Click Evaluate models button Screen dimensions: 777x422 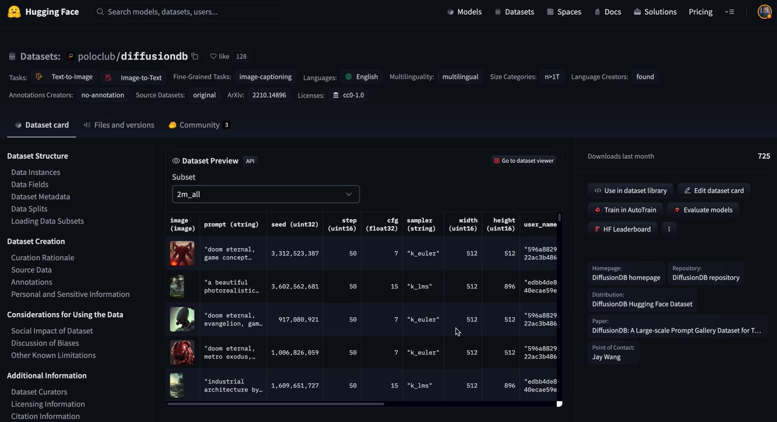(x=704, y=209)
